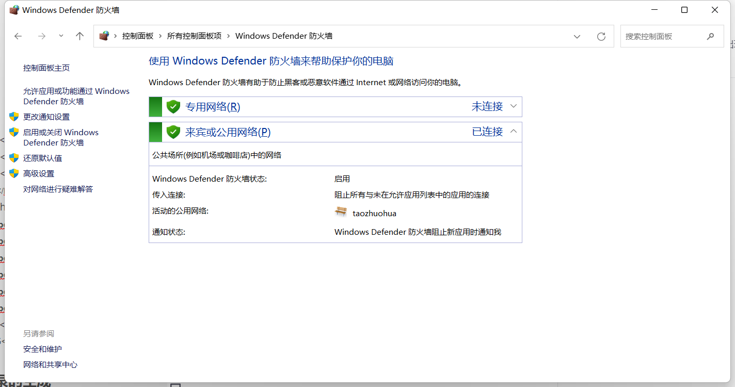
Task: Expand chevron after 所有控制面板项 breadcrumb
Action: (229, 36)
